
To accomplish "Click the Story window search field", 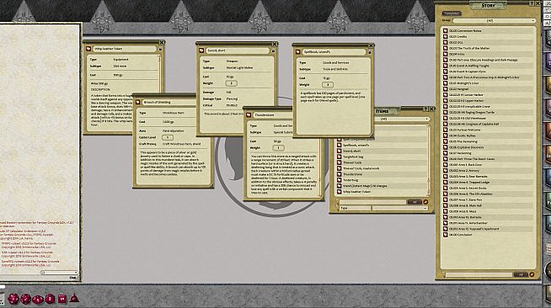I will pyautogui.click(x=479, y=274).
